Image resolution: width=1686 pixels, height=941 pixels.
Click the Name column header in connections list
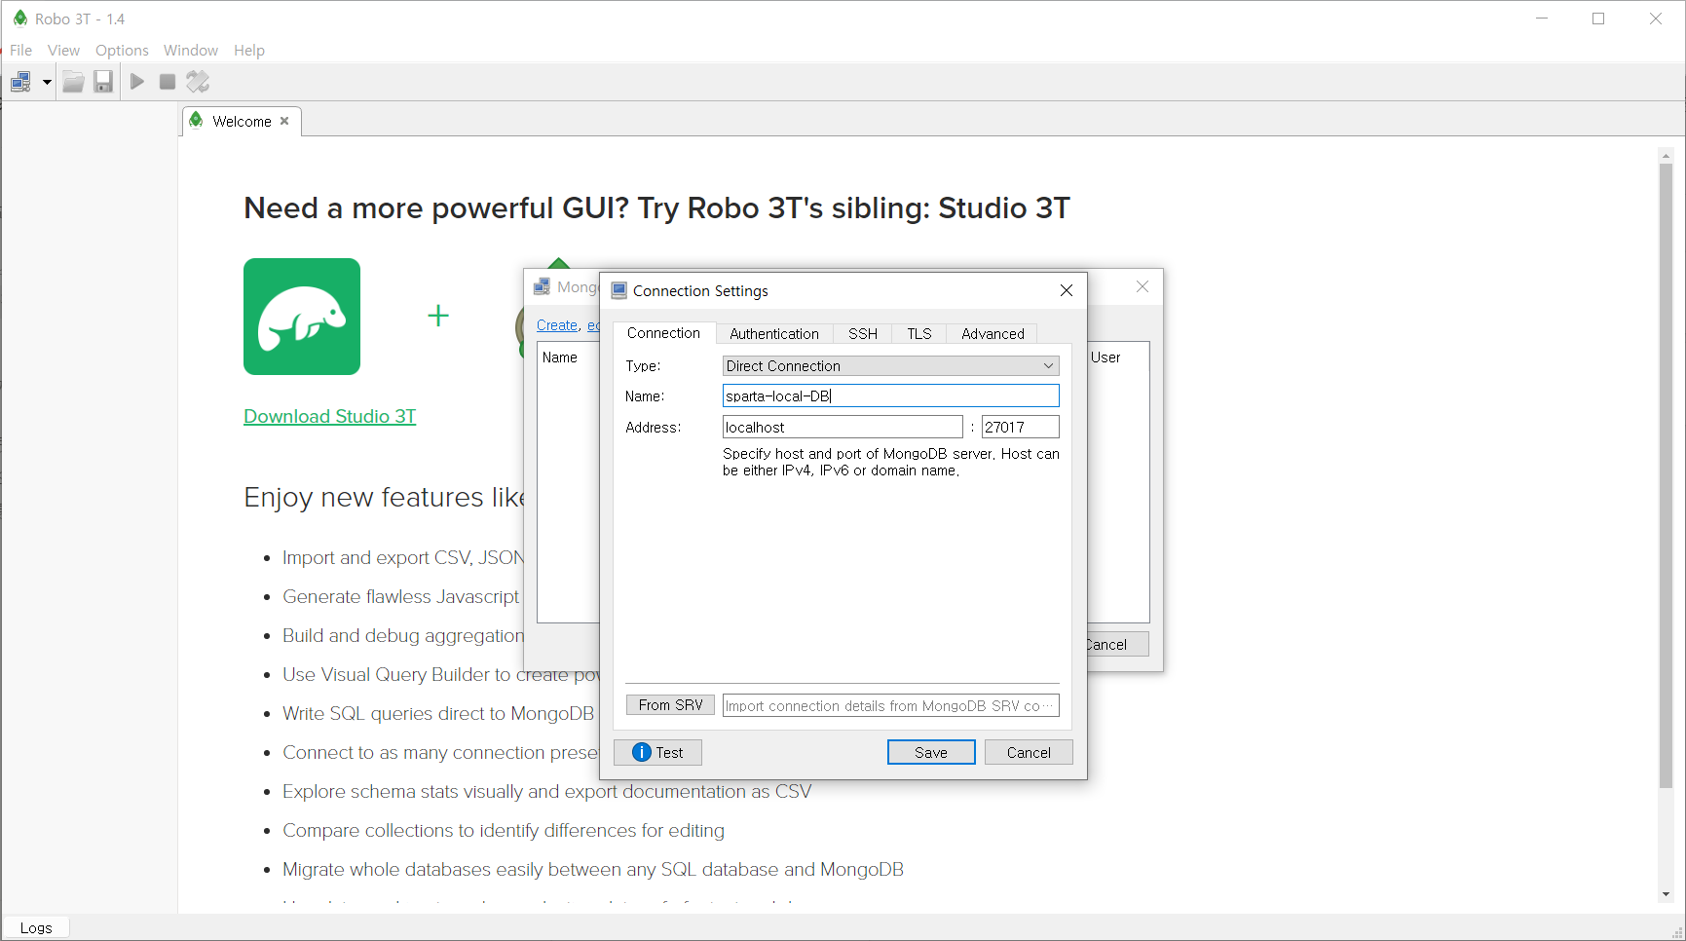point(560,358)
